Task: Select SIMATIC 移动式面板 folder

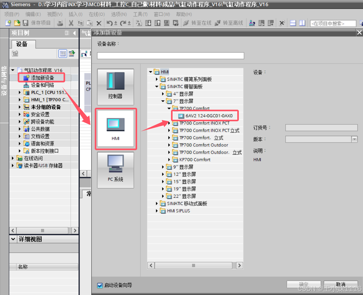Action: (184, 204)
